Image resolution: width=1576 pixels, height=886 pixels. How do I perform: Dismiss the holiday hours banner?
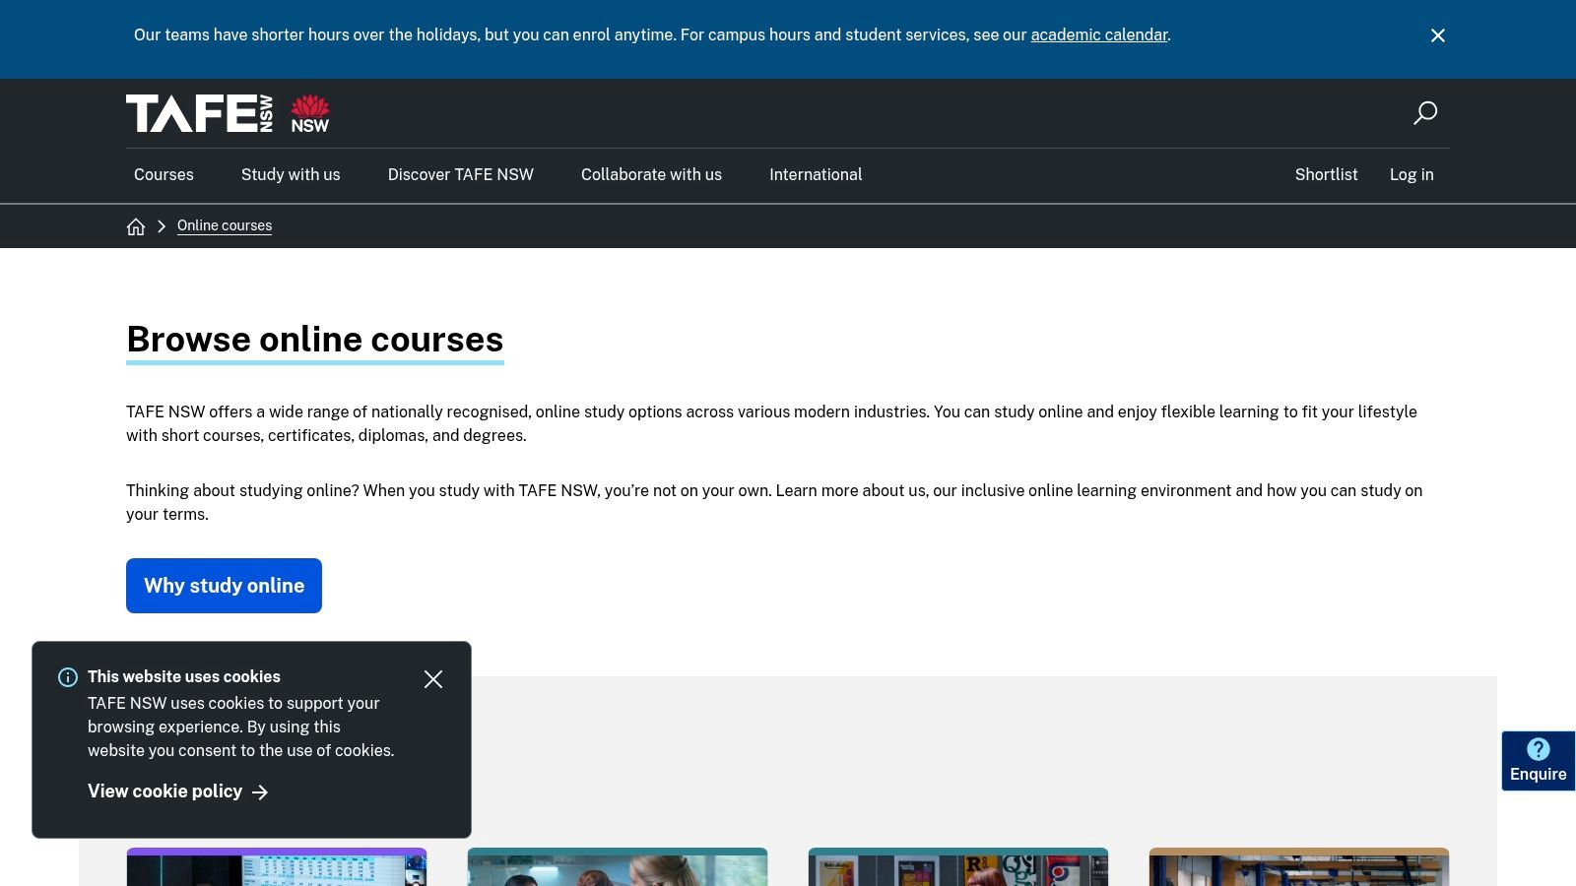[1437, 35]
